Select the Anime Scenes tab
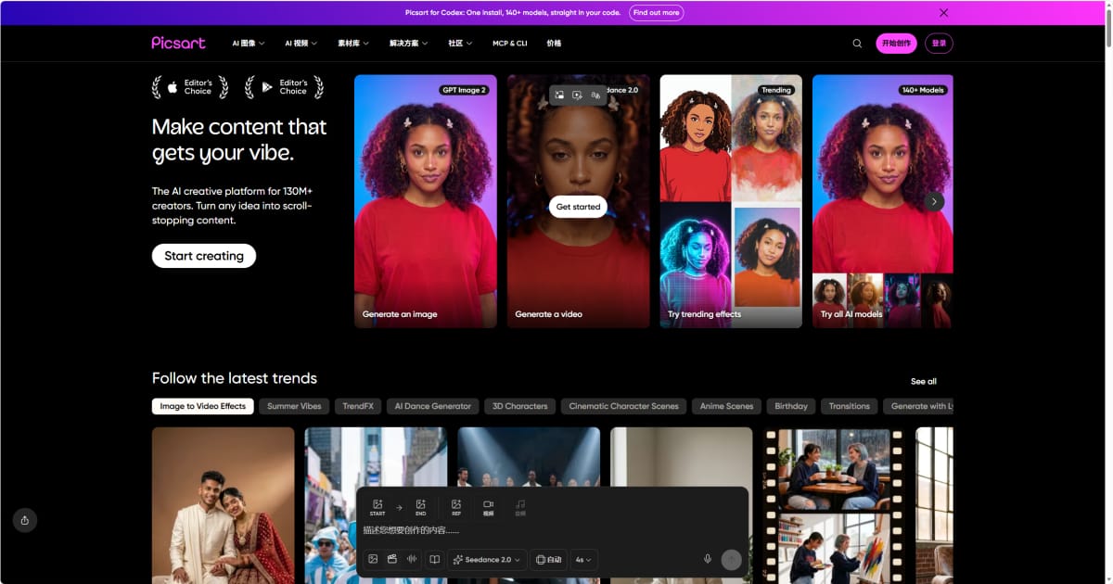 726,406
